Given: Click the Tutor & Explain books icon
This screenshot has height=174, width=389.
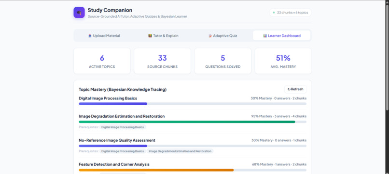Looking at the screenshot, I should point(150,36).
